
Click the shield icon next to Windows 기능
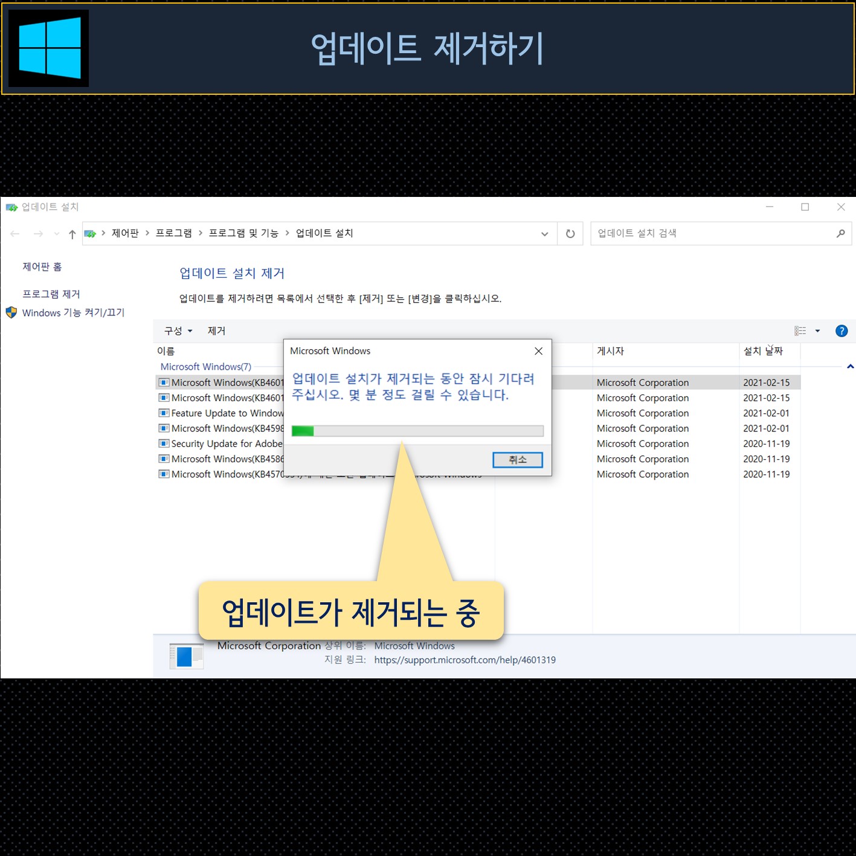11,313
